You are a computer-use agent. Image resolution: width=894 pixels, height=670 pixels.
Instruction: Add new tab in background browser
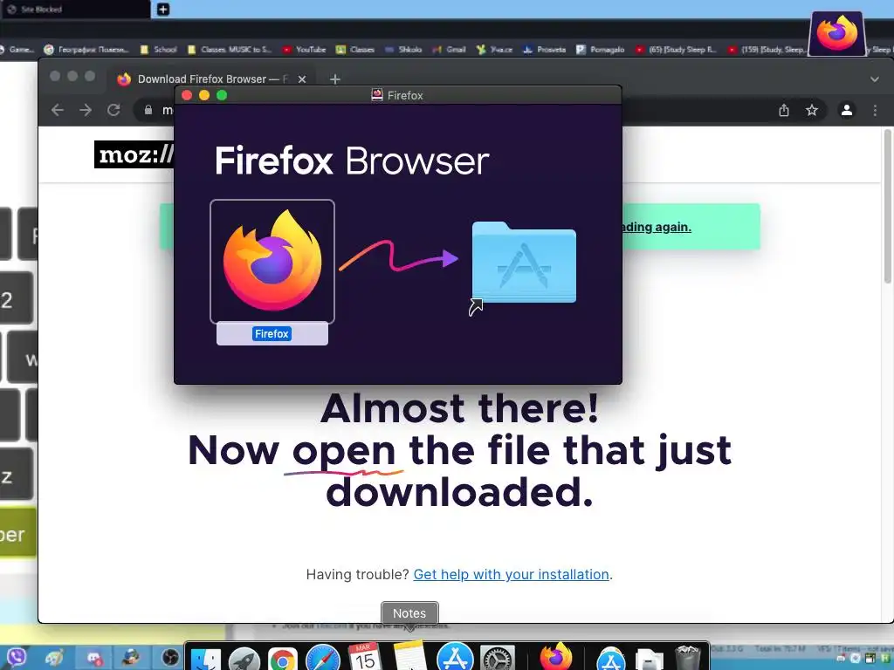(163, 9)
